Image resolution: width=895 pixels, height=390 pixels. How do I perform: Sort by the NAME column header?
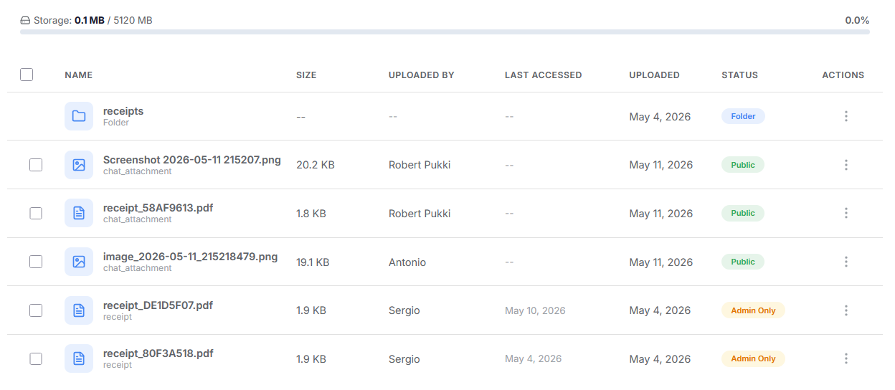tap(78, 75)
